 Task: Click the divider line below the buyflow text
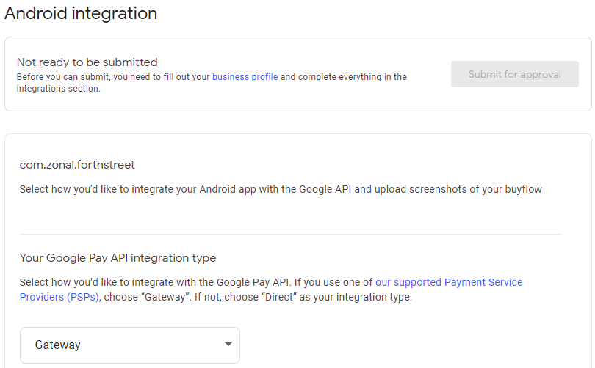(x=291, y=234)
